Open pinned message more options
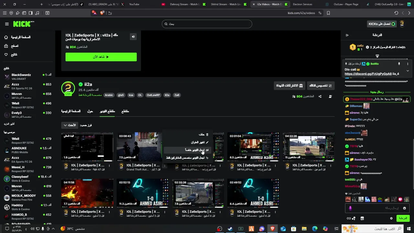This screenshot has height=233, width=414. point(408,64)
